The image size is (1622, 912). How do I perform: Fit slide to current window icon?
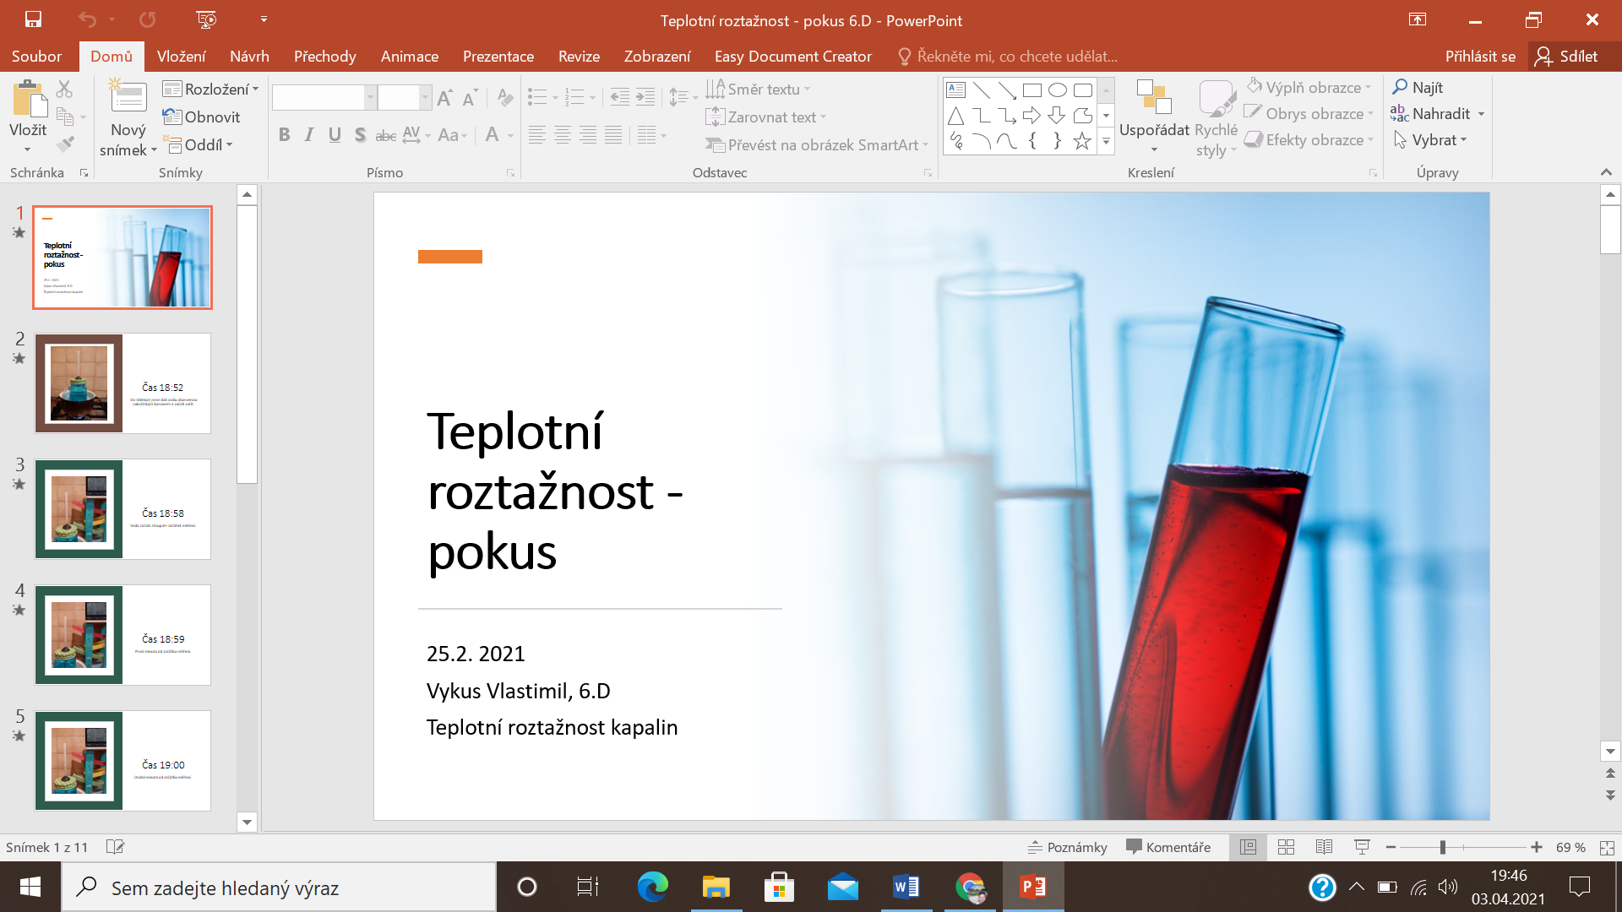pyautogui.click(x=1607, y=847)
